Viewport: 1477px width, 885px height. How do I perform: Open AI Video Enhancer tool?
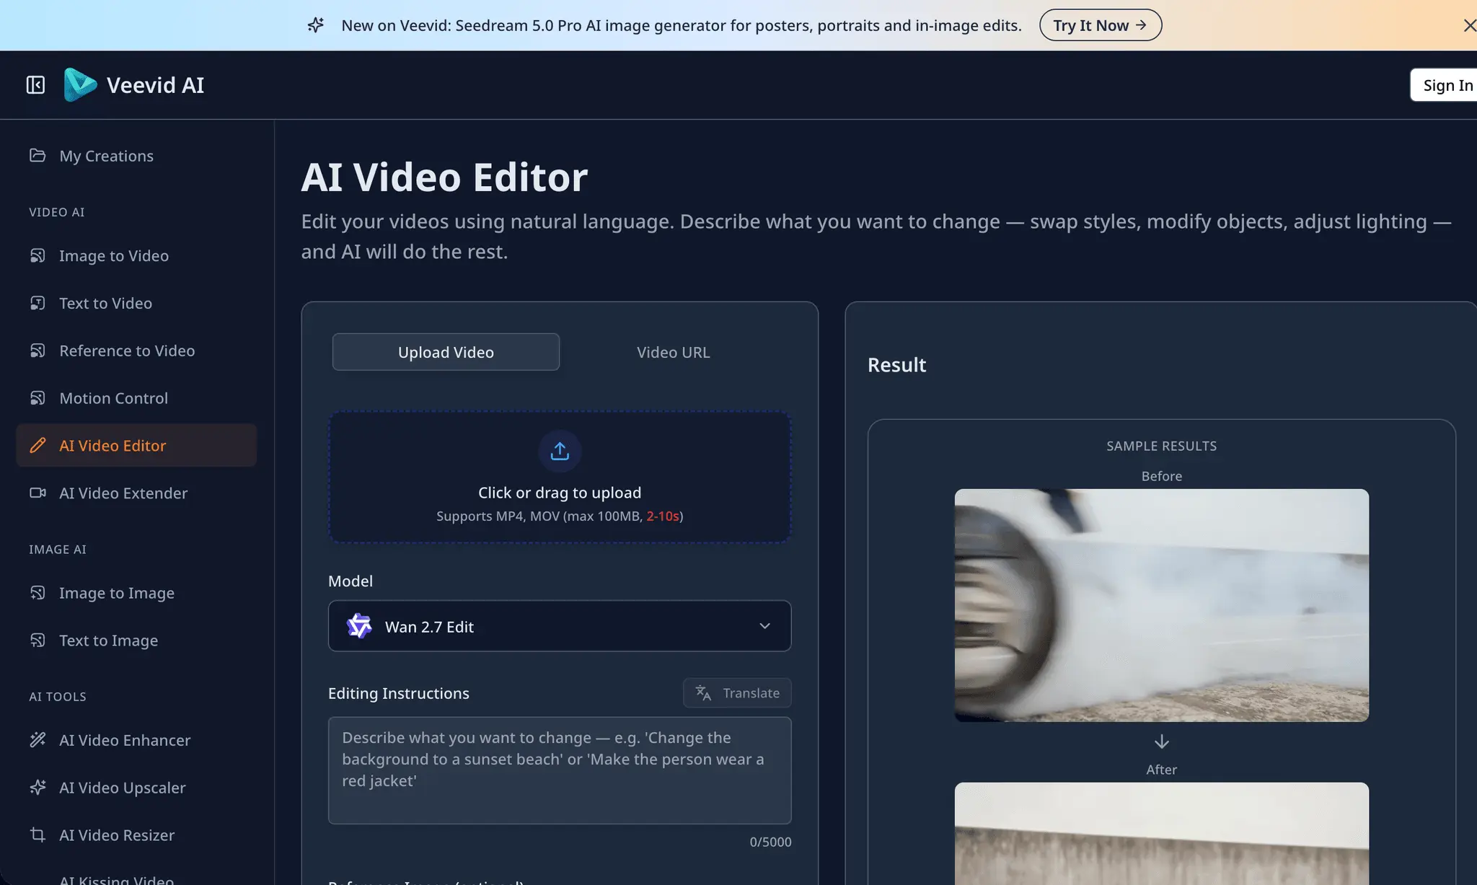[x=136, y=740]
